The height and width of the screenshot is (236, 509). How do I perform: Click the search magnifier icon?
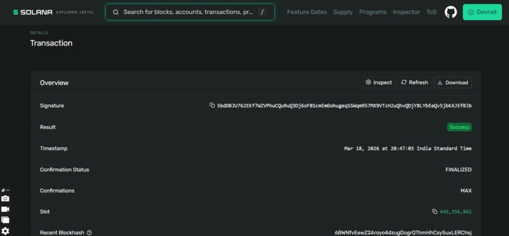(116, 13)
